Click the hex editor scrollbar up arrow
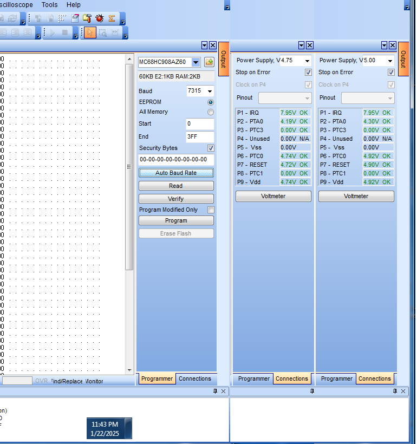The height and width of the screenshot is (444, 417). click(x=129, y=59)
